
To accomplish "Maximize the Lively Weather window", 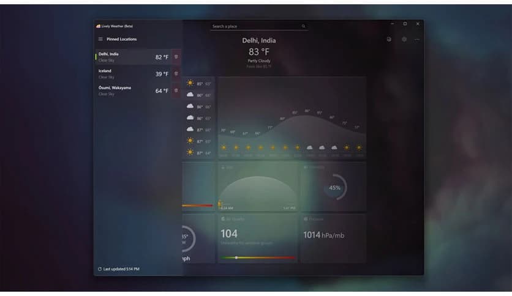I will coord(405,24).
